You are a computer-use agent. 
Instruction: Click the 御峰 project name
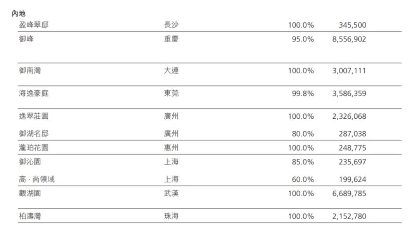tap(26, 39)
